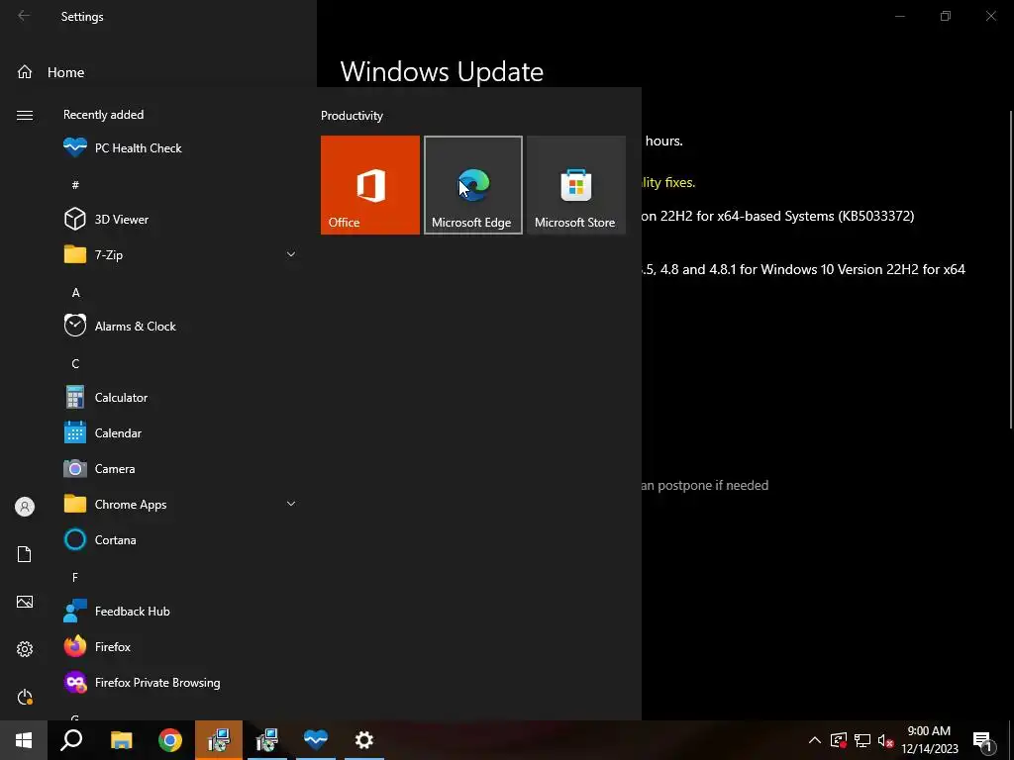Launch Cortana from the app list
Screen dimensions: 1014x760
click(180, 539)
